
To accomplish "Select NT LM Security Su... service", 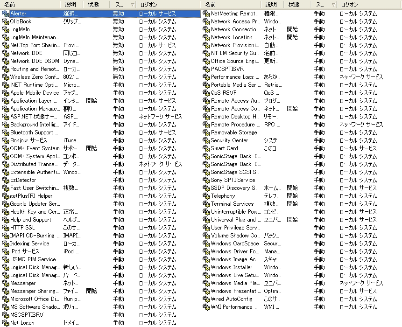I will [235, 53].
